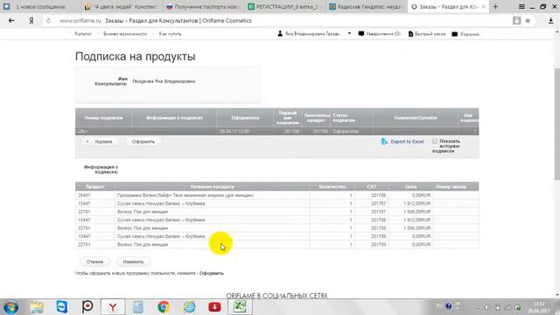Enable 'Показать историю подписок' checkbox
The width and height of the screenshot is (560, 315).
435,141
